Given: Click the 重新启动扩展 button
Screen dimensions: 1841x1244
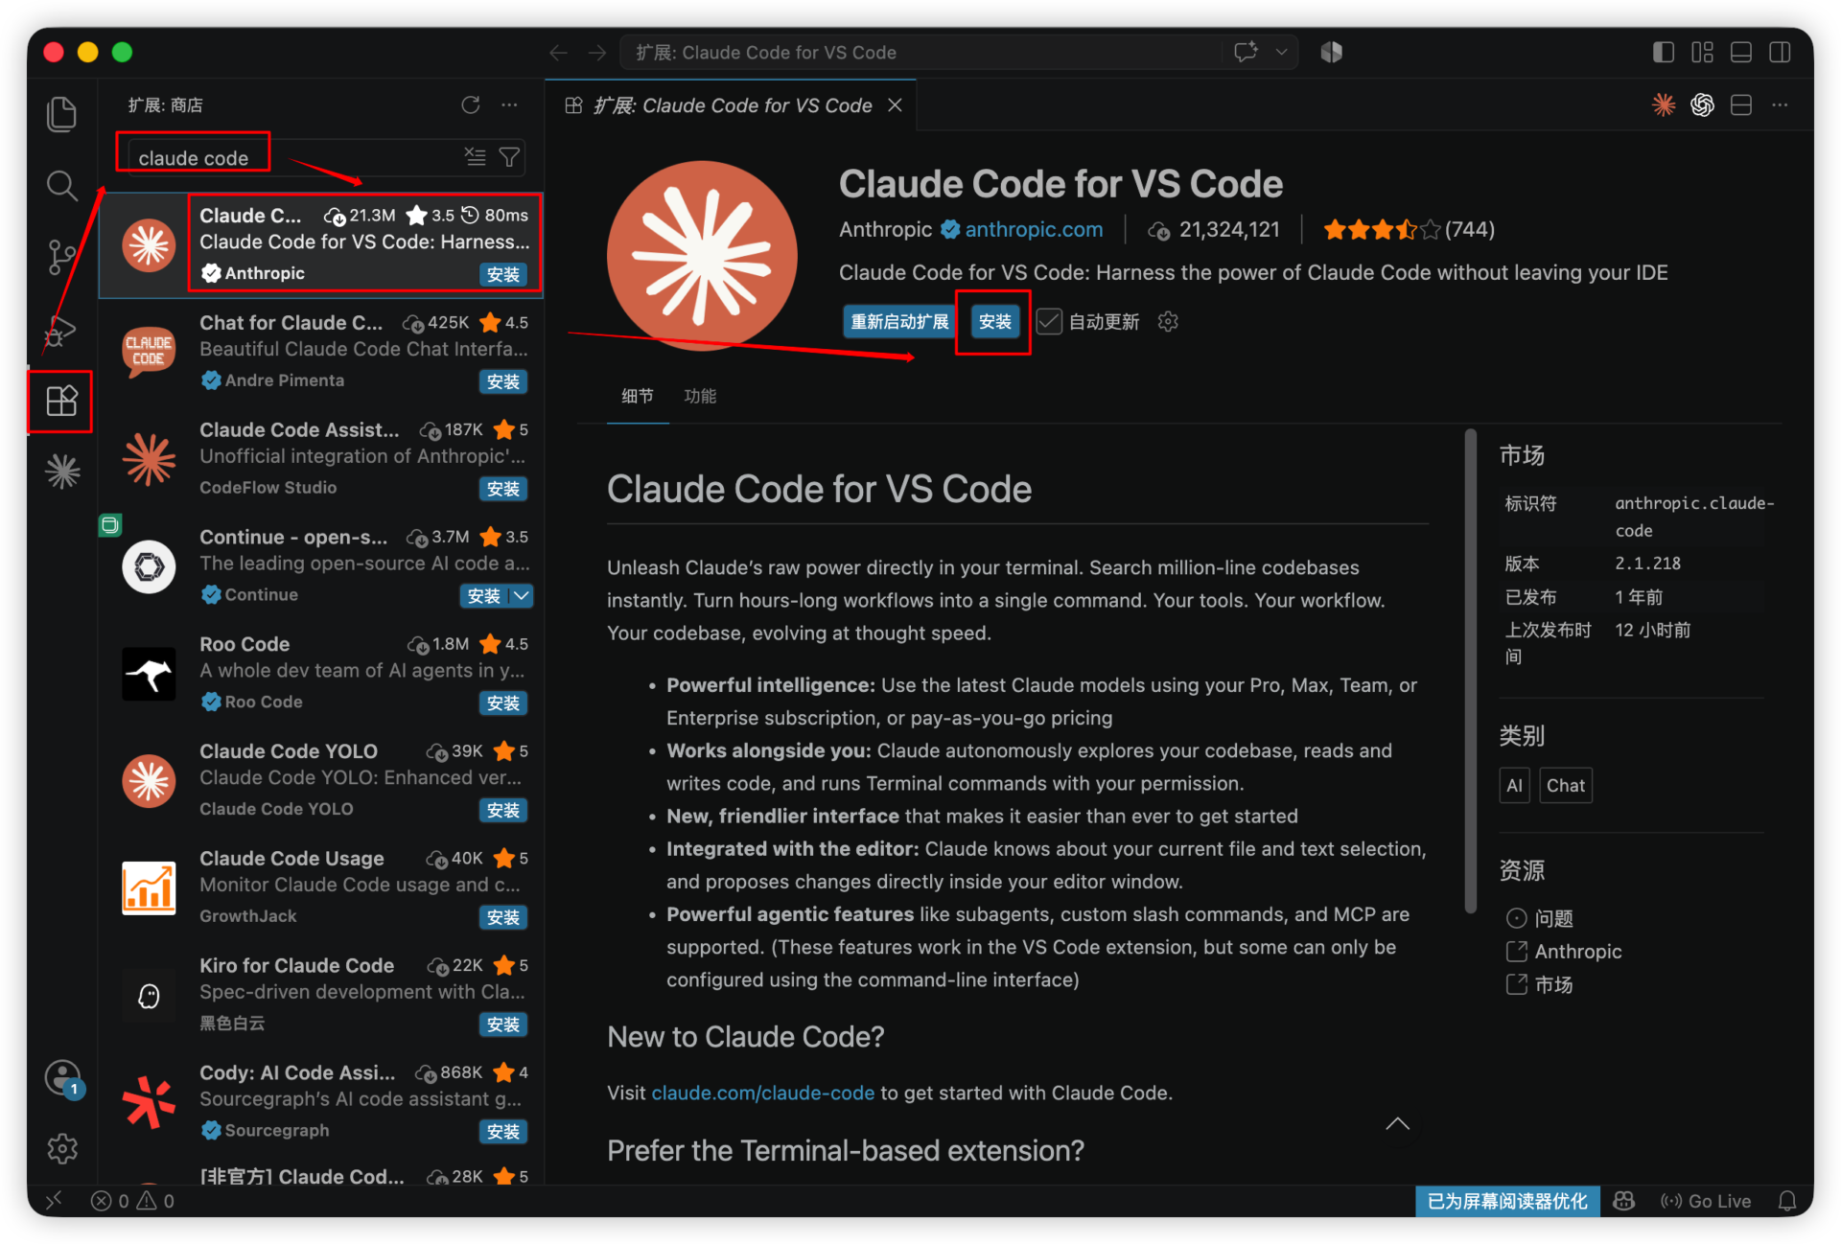Looking at the screenshot, I should 899,322.
